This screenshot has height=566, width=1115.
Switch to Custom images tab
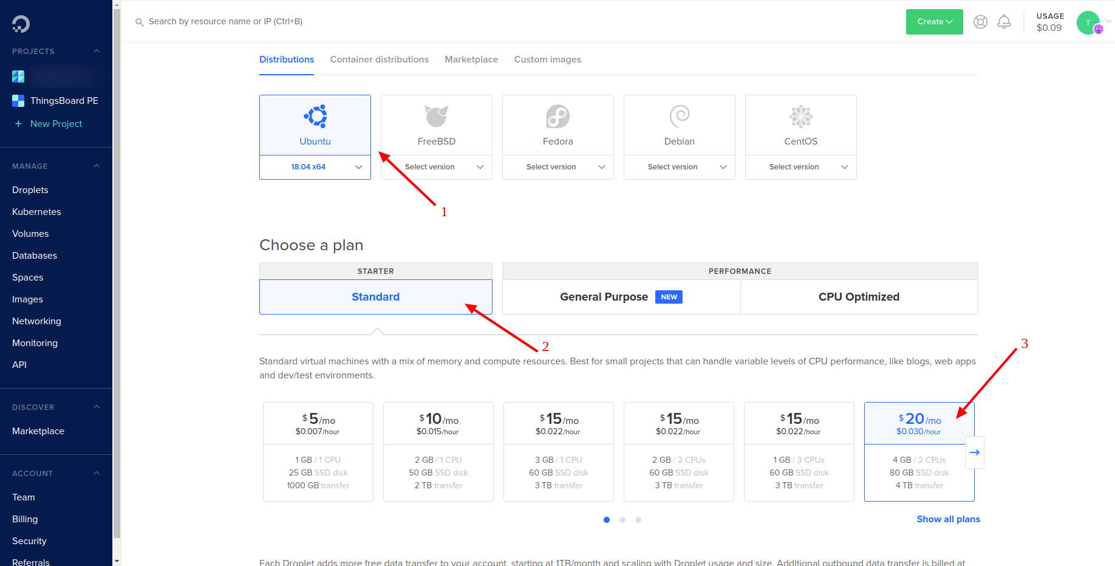(548, 60)
